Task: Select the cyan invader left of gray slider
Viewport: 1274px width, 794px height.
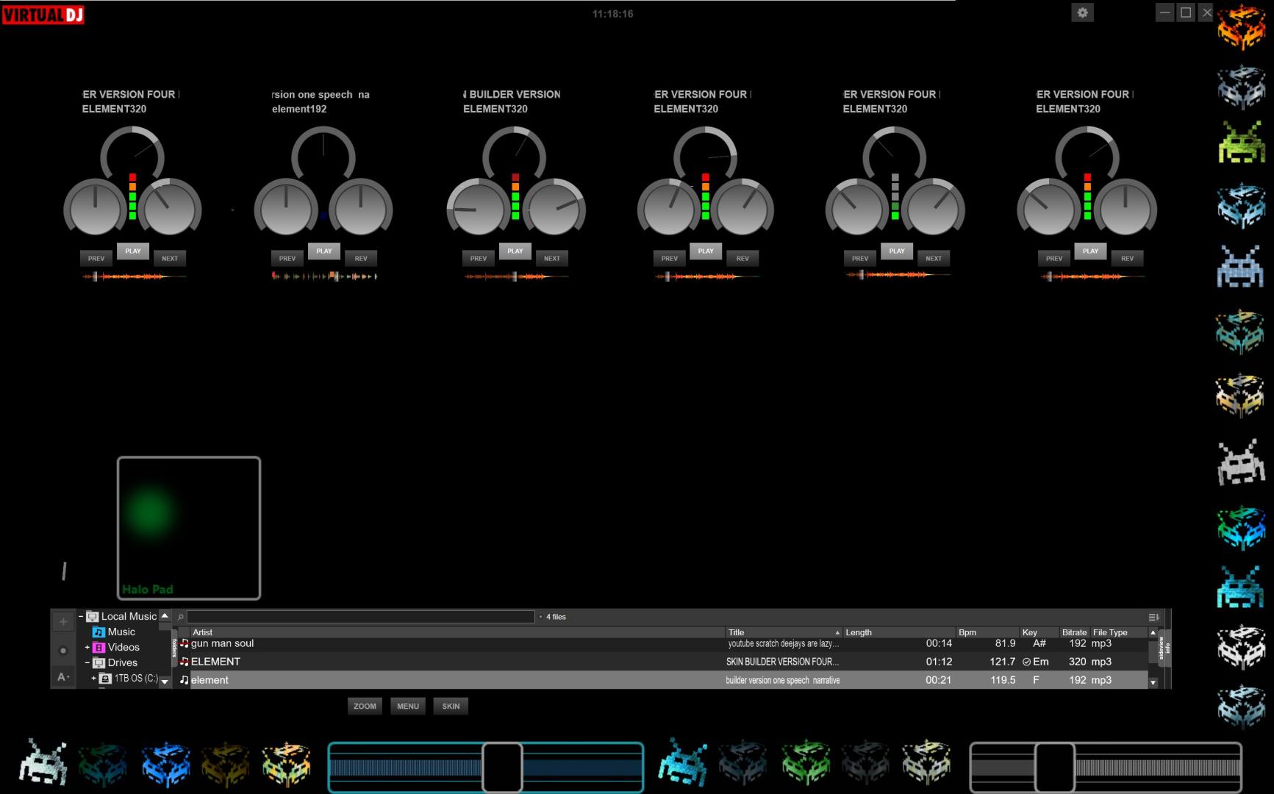Action: point(684,763)
